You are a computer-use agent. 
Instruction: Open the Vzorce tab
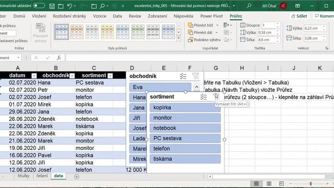pos(100,16)
